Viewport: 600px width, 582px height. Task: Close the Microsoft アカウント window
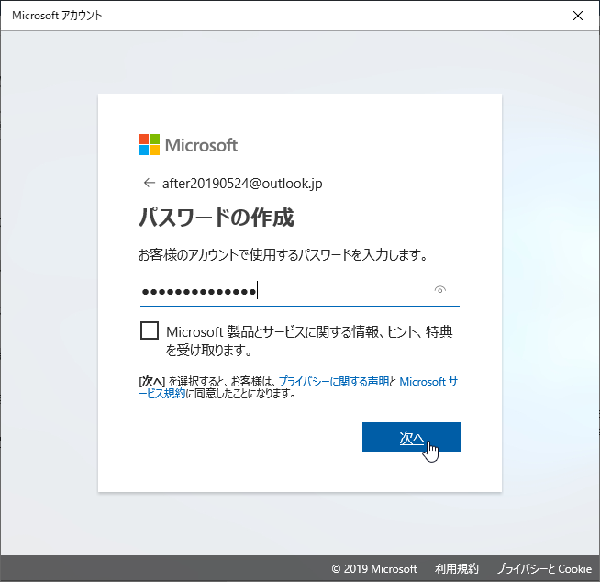click(x=578, y=16)
